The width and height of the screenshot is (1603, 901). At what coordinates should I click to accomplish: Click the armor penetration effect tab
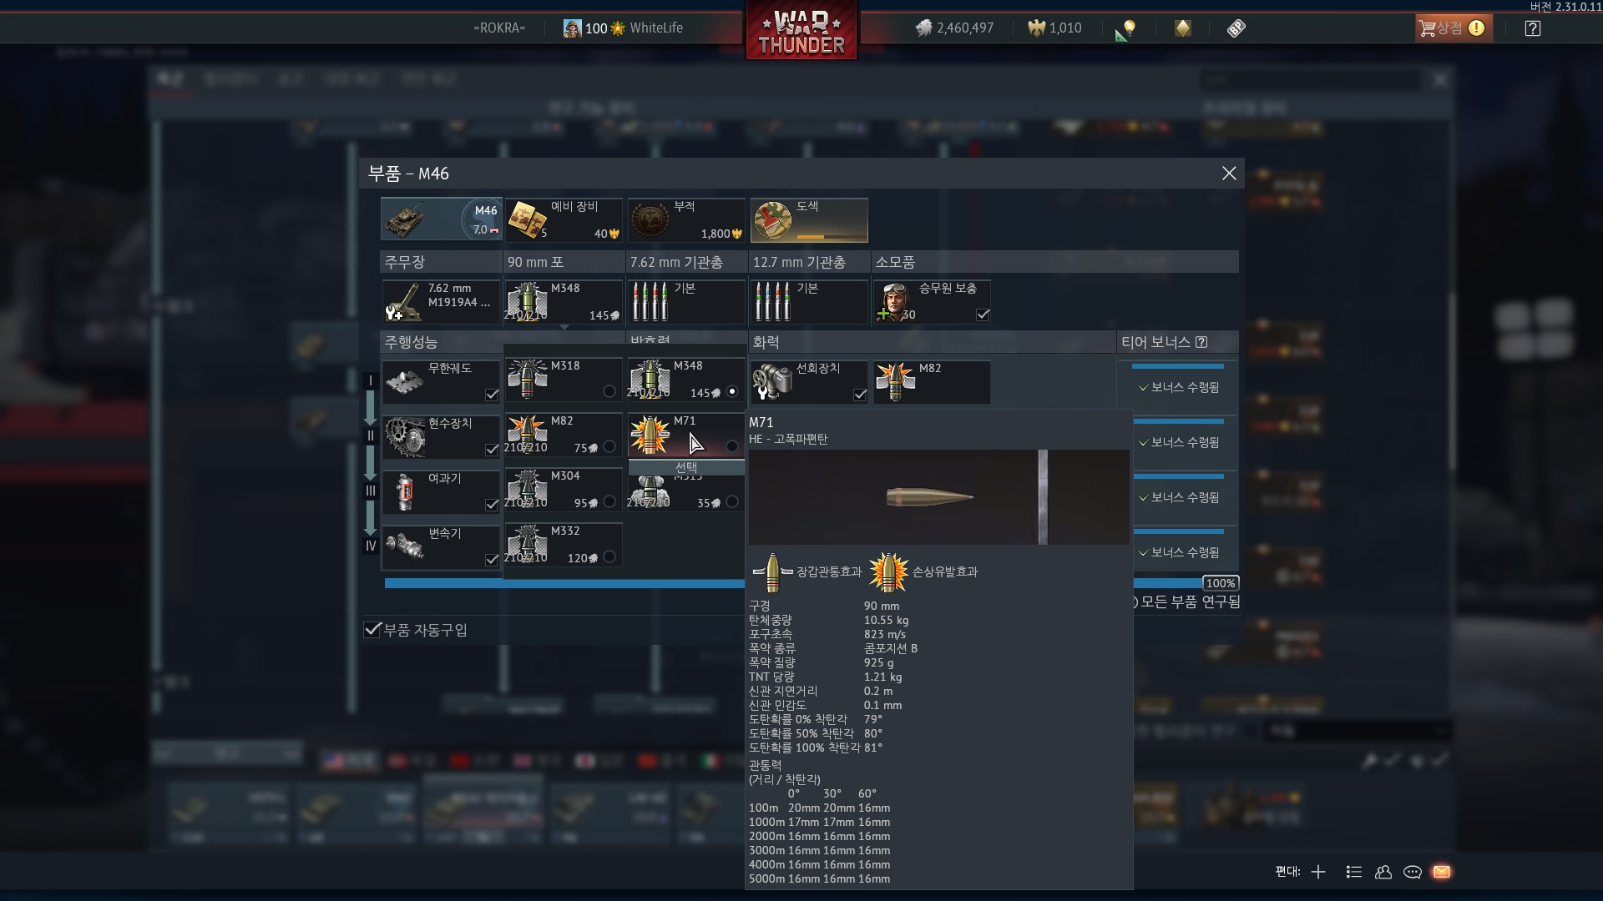(x=807, y=571)
